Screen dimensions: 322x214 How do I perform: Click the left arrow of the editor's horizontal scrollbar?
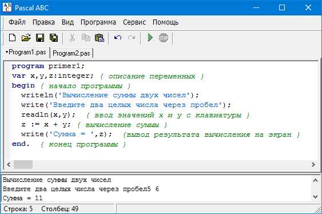pos(9,164)
